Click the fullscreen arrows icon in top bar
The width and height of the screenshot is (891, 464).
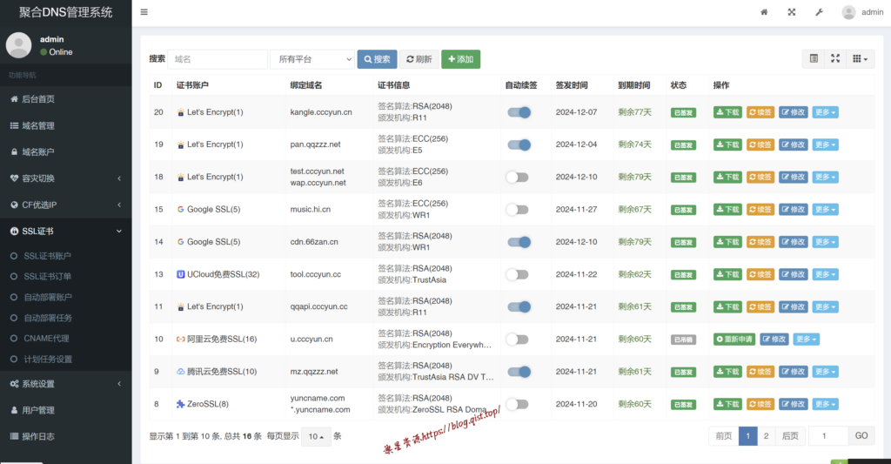tap(791, 12)
